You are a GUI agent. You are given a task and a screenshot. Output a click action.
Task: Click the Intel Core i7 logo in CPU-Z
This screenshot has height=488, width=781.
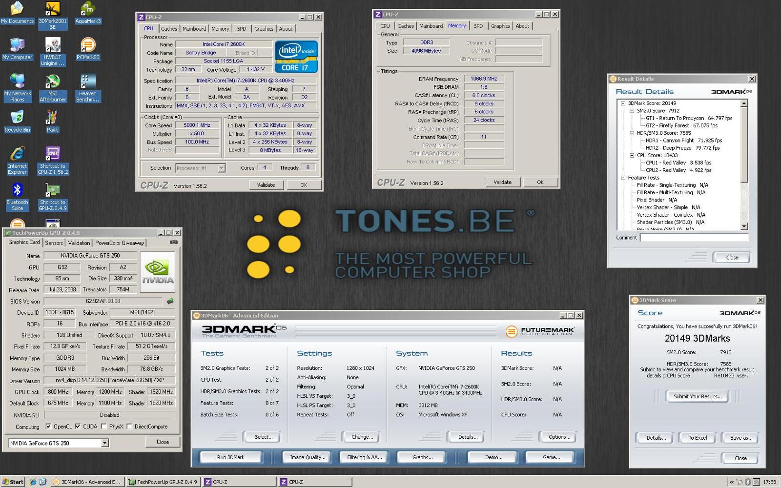tap(296, 57)
